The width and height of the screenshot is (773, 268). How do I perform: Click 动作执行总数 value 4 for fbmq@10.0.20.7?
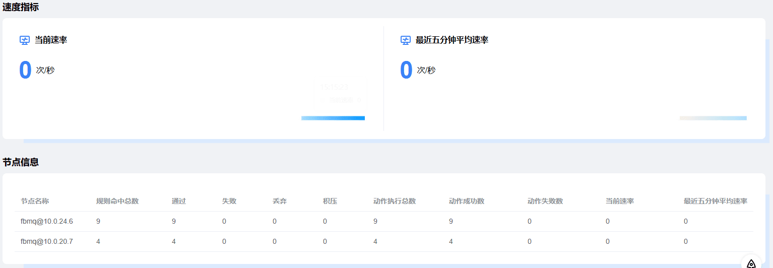click(375, 241)
